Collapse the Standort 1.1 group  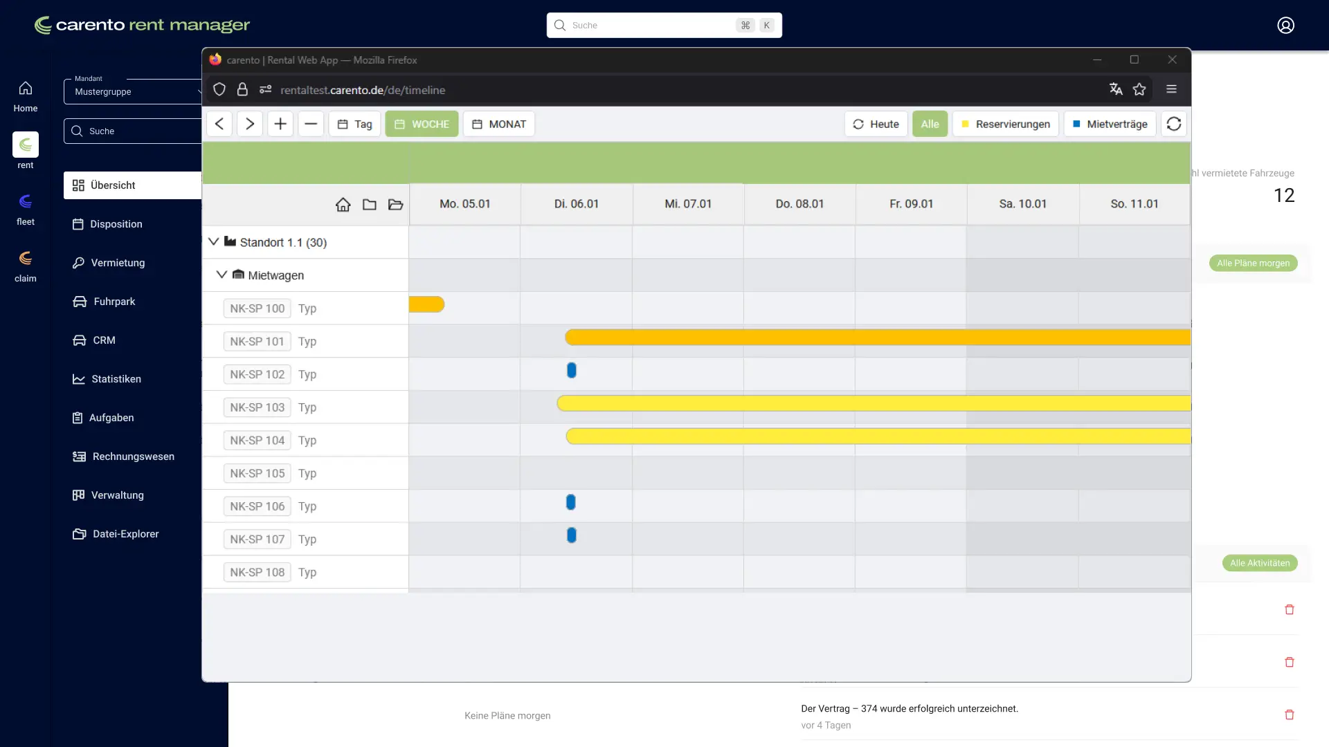[213, 241]
